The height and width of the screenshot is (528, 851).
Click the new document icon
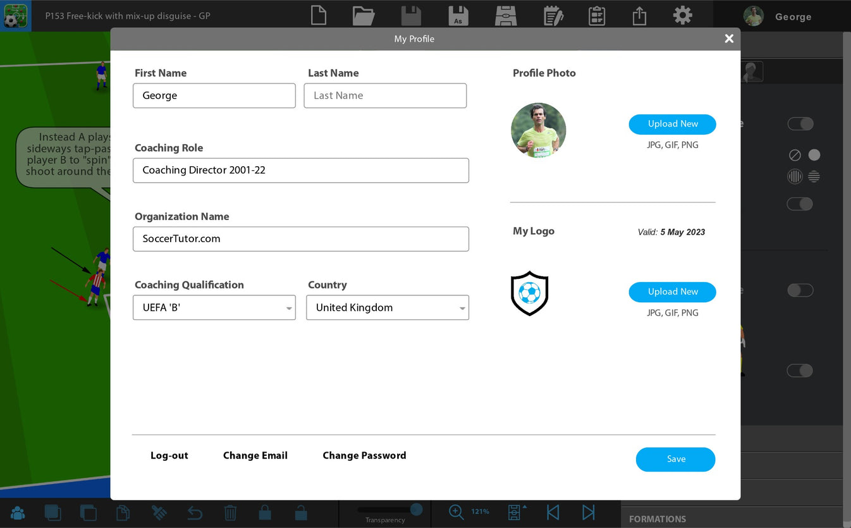(319, 15)
